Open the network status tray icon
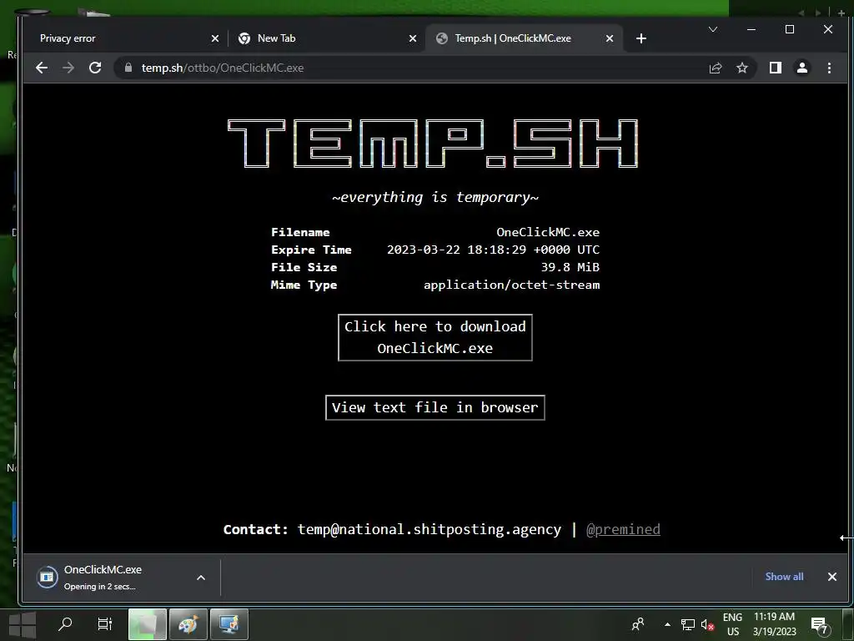The image size is (854, 641). [687, 624]
